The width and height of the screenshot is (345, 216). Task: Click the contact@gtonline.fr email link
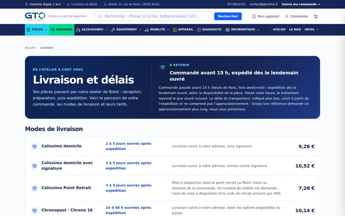tap(264, 4)
